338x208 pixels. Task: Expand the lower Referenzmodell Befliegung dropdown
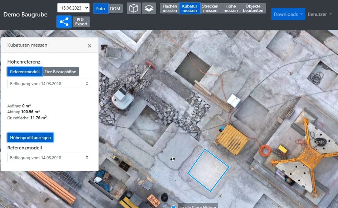pos(50,158)
